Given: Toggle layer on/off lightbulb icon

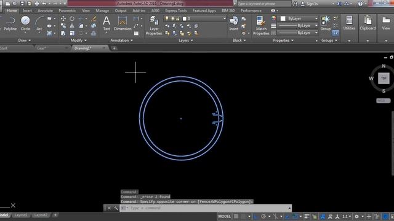Looking at the screenshot, I should pos(167,18).
